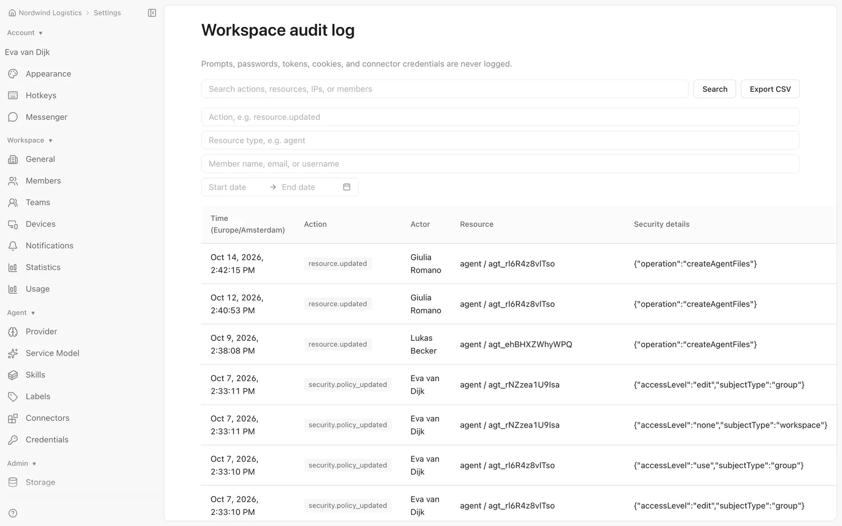Collapse the Account section

25,33
